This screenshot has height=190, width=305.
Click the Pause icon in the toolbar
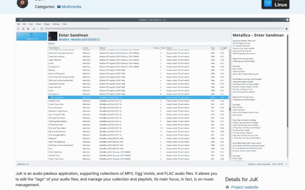(x=23, y=28)
